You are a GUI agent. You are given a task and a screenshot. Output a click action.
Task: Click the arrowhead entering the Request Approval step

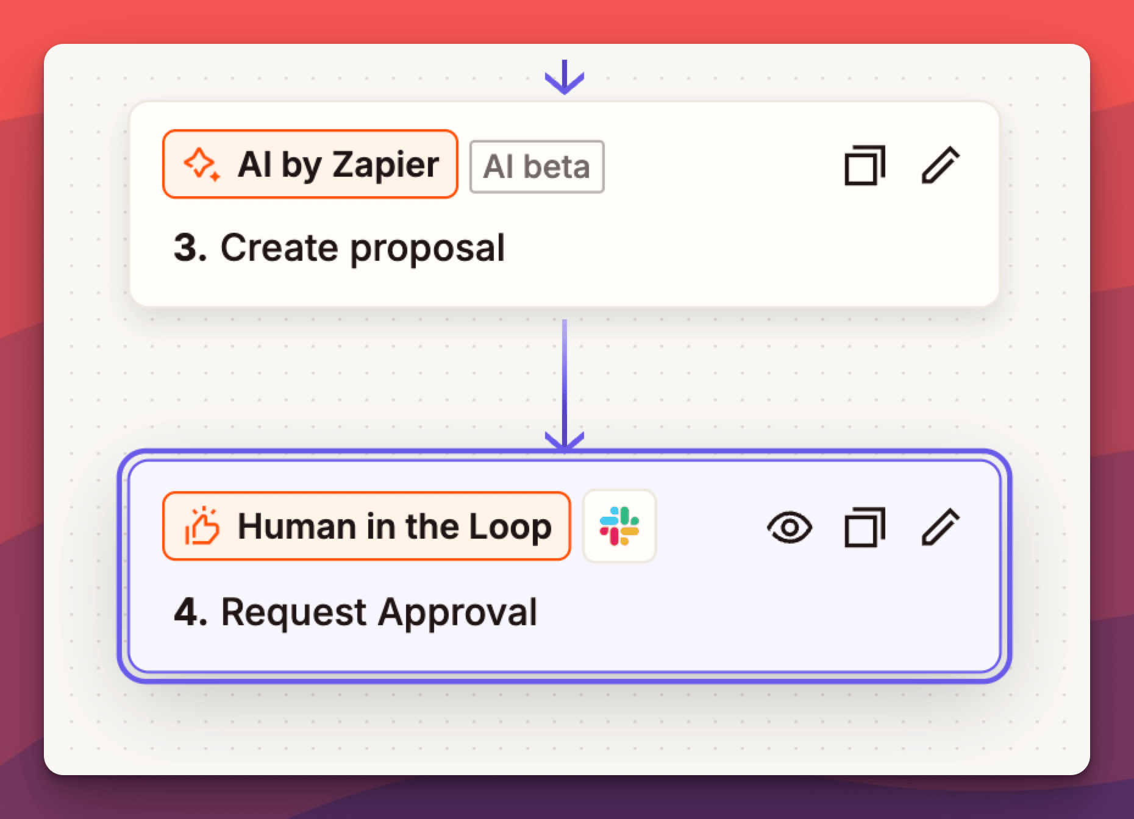565,440
